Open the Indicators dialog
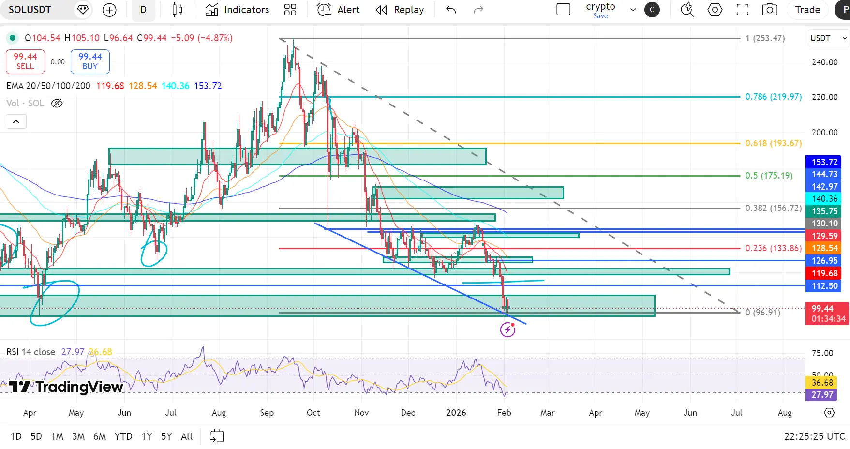 coord(238,10)
